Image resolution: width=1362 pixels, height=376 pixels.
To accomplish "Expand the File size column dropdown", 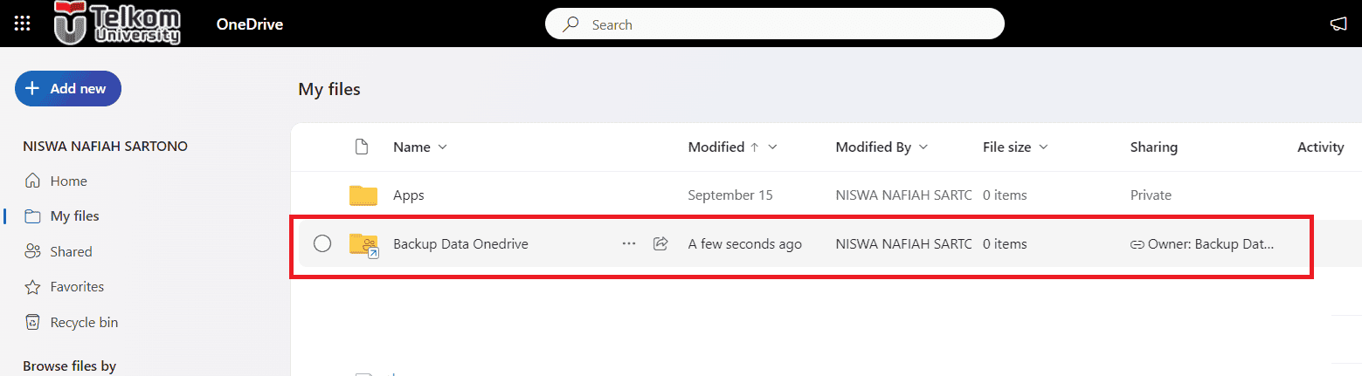I will pyautogui.click(x=1043, y=147).
